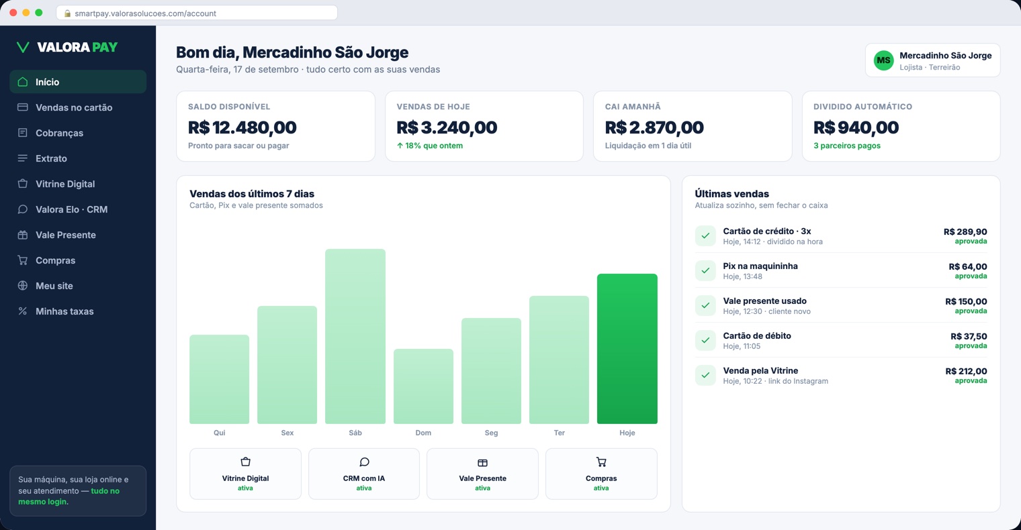The image size is (1021, 530).
Task: Select the Cobranças sidebar icon
Action: click(x=22, y=133)
